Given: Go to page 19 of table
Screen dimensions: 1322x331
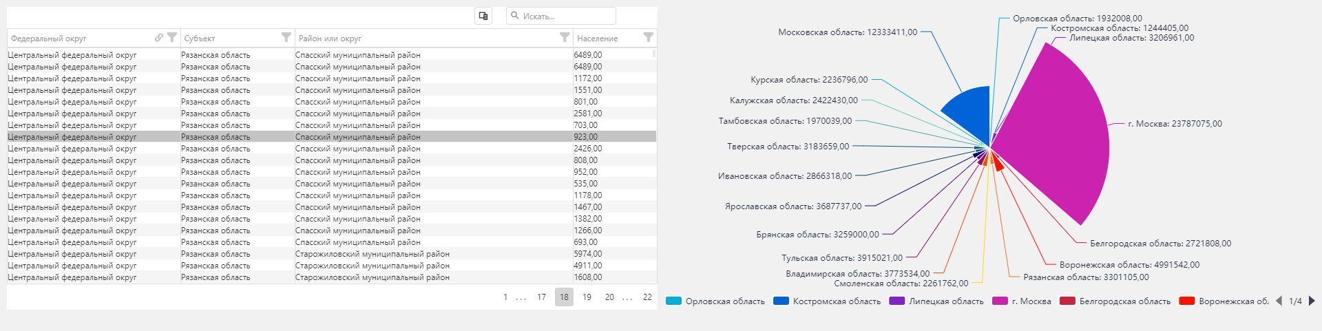Looking at the screenshot, I should [x=587, y=297].
